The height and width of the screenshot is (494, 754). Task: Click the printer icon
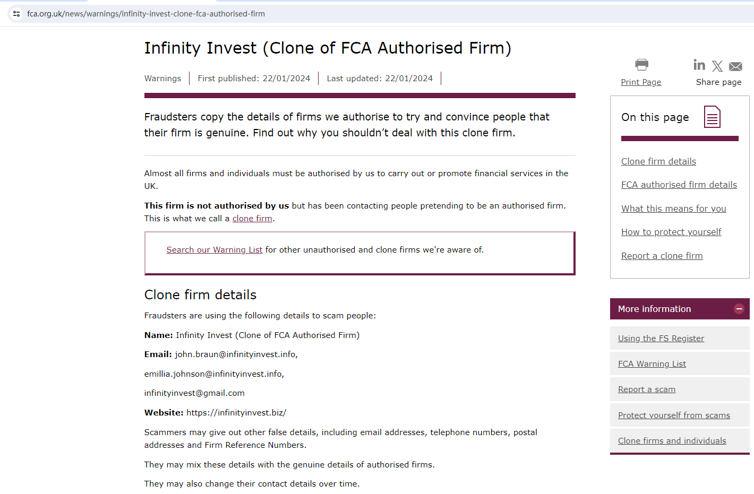[x=641, y=65]
